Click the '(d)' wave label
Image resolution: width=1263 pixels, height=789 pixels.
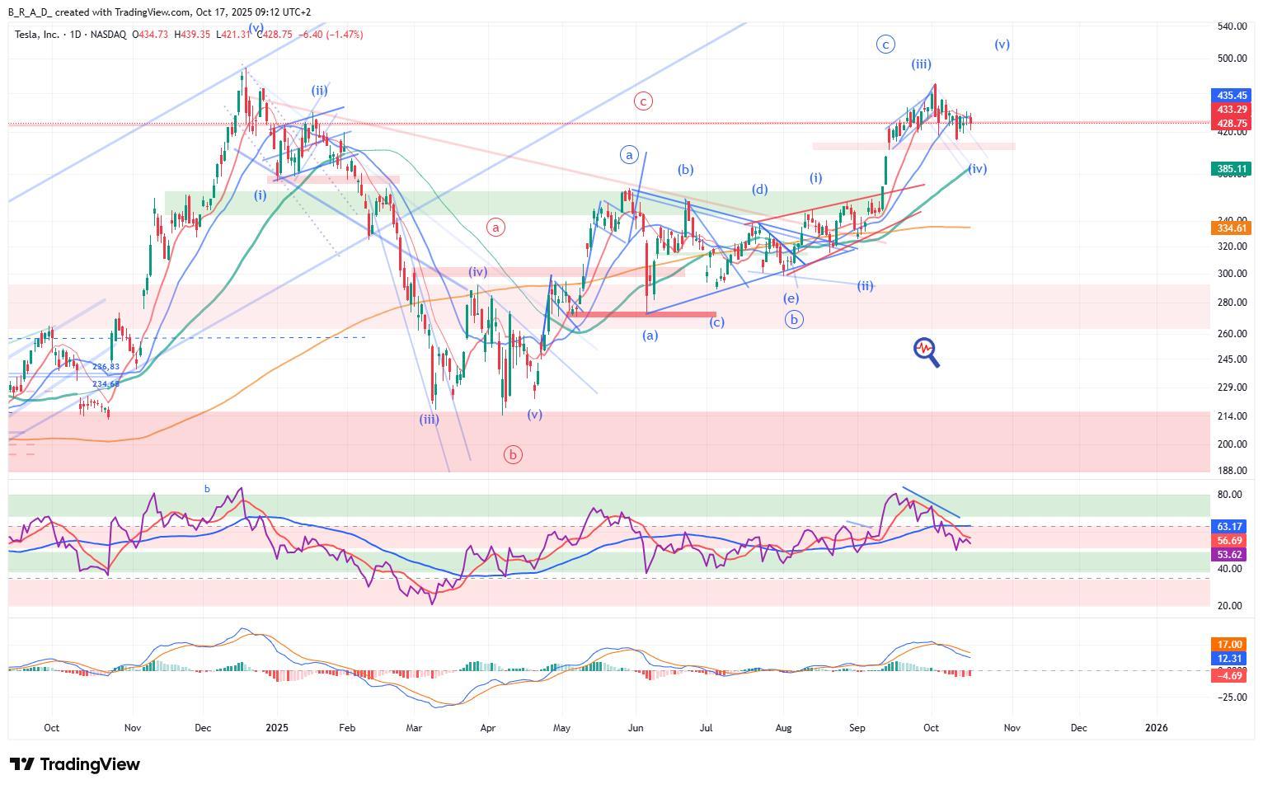759,190
